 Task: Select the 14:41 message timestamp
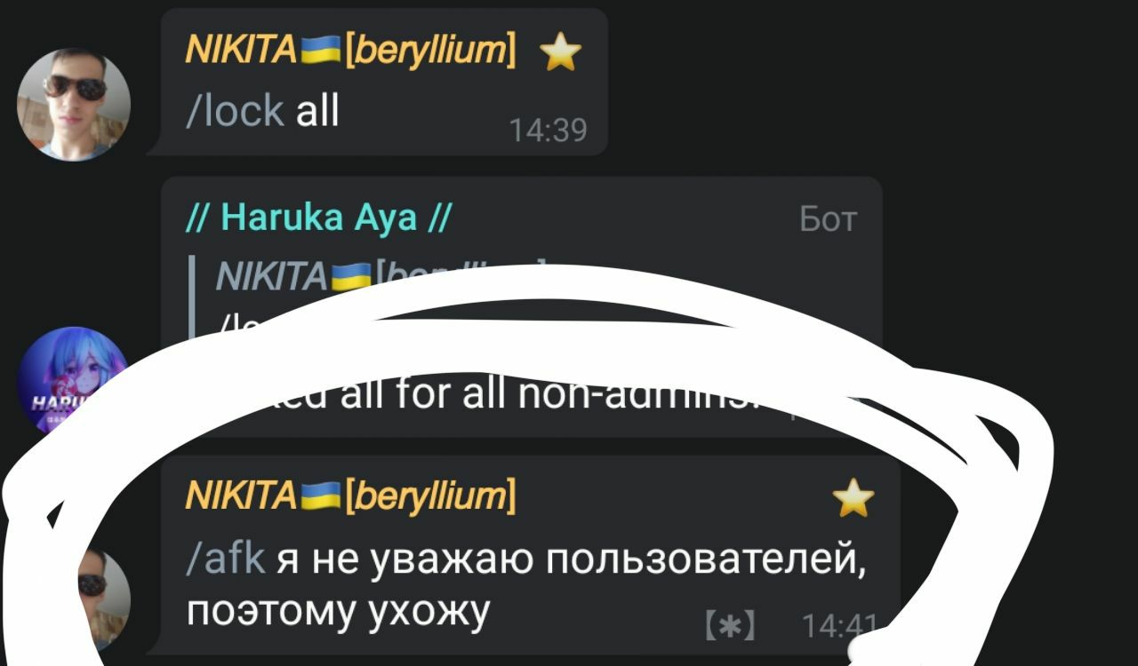pos(840,627)
